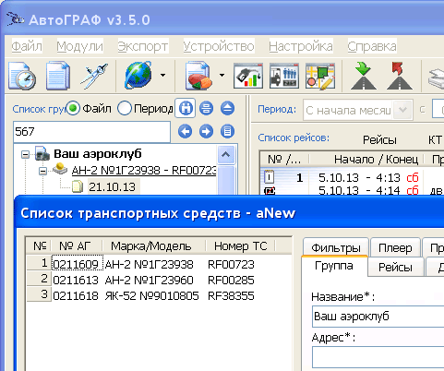This screenshot has height=371, width=444.
Task: Collapse the Ваш аэроклуб tree node
Action: 25,154
